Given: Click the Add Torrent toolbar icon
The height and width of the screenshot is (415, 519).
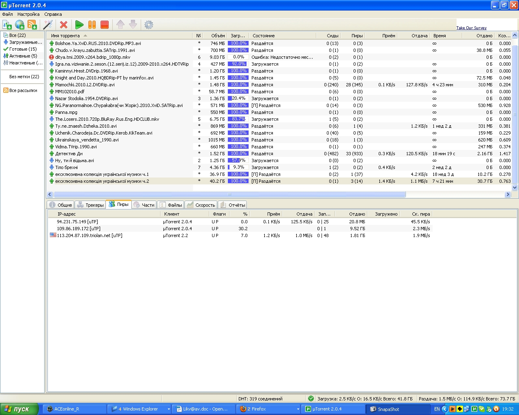Looking at the screenshot, I should click(7, 25).
